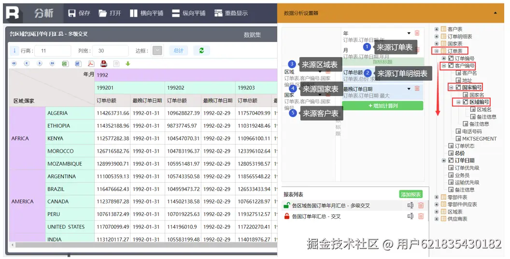Collapse the 订单表 tree node
Screen dimensions: 510x259
[x=437, y=51]
